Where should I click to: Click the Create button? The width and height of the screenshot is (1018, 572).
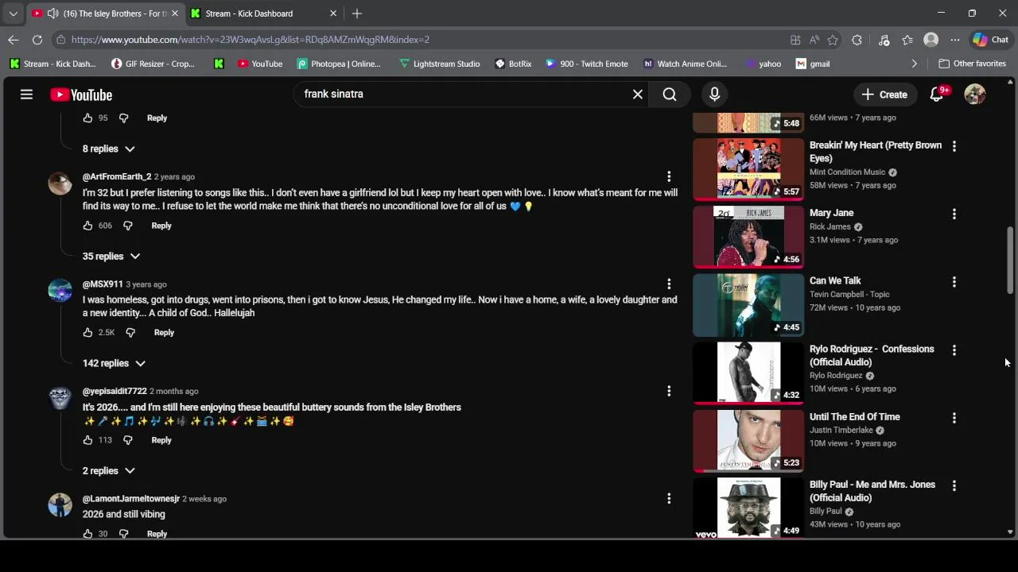884,95
